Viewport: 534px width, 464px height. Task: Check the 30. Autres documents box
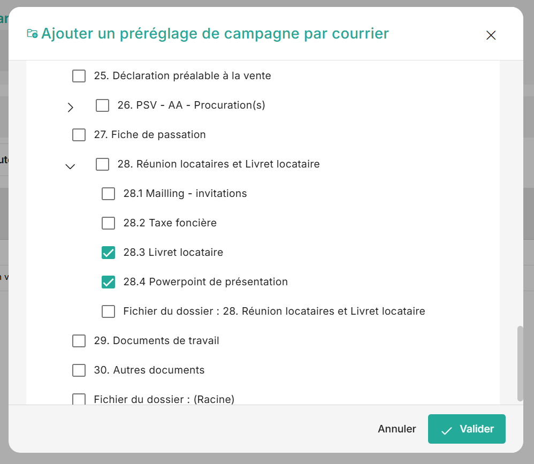point(79,370)
